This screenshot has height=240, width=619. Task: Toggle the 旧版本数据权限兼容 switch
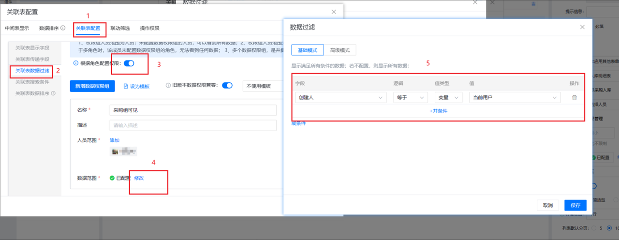227,85
